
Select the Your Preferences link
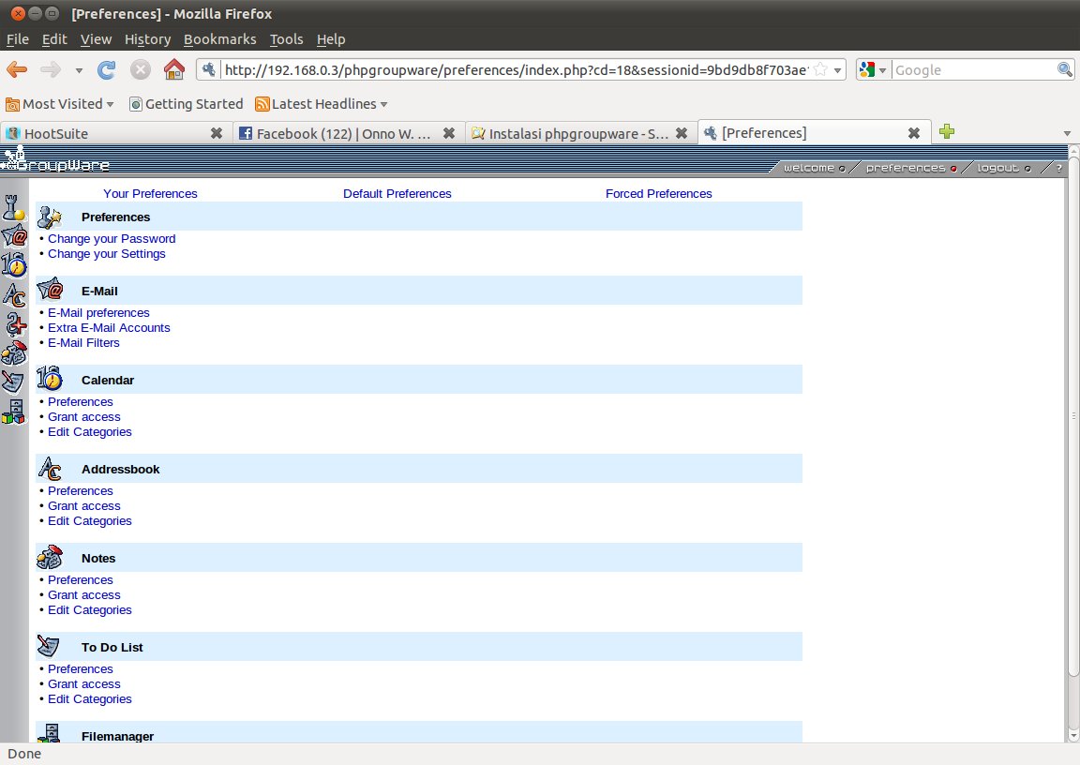[150, 193]
